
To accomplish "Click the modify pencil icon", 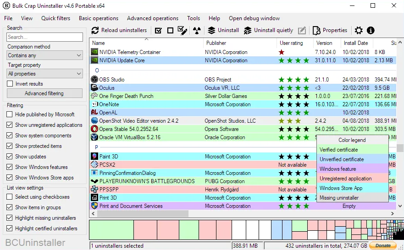I will [302, 31].
